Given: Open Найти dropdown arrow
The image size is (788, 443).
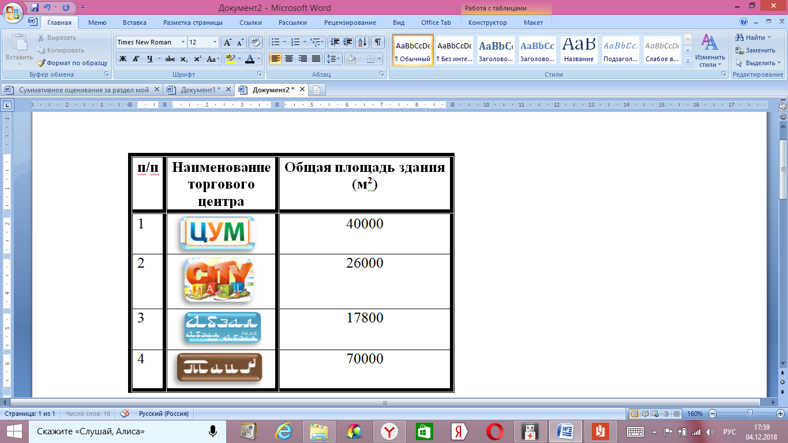Looking at the screenshot, I should [769, 37].
